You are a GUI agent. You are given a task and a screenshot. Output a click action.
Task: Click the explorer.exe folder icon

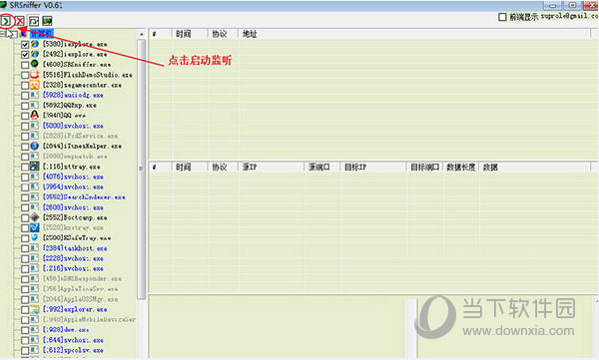35,309
